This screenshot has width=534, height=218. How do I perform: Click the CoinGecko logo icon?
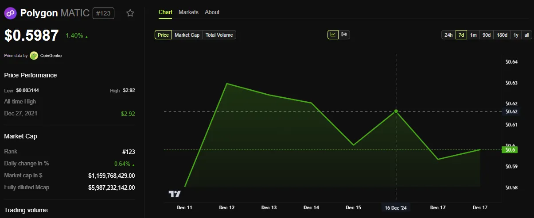point(34,56)
